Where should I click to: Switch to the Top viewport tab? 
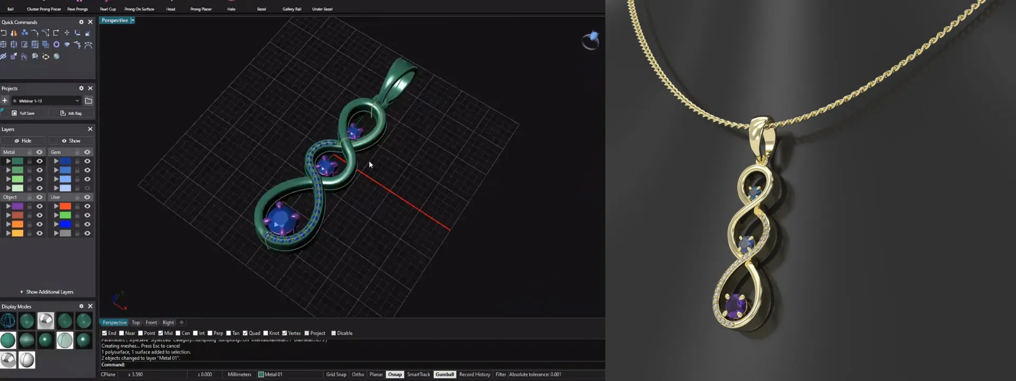(x=136, y=322)
